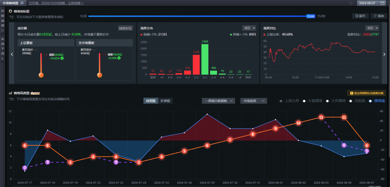Click the purple marker 5 on 2024-08-07
Screen dimensions: 390x187
click(x=367, y=151)
